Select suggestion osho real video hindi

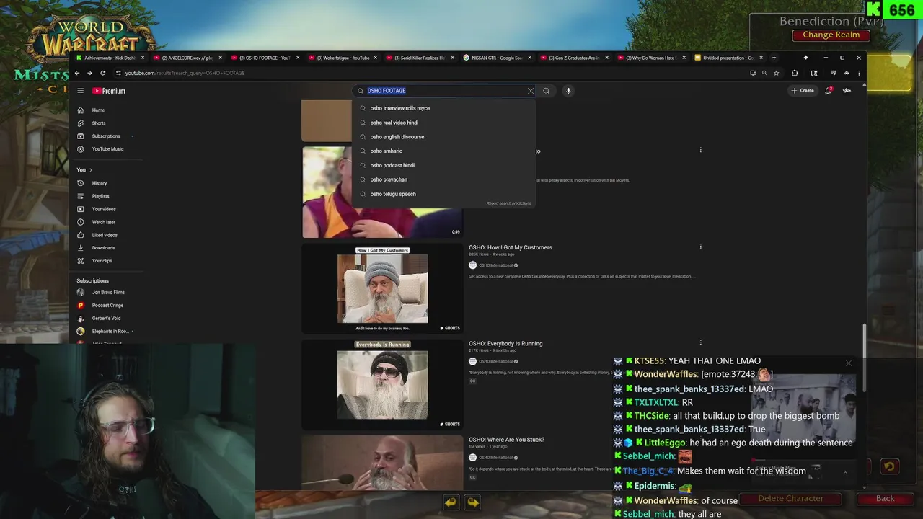click(x=443, y=123)
